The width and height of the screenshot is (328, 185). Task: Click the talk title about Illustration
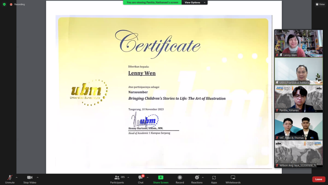coord(177,98)
